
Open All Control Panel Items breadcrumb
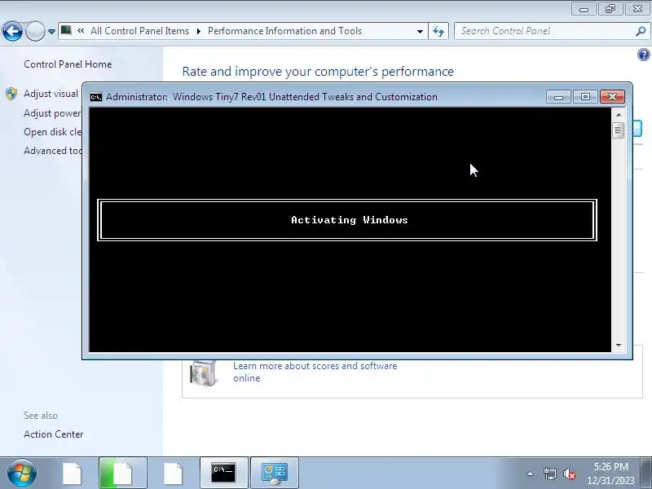pos(139,31)
